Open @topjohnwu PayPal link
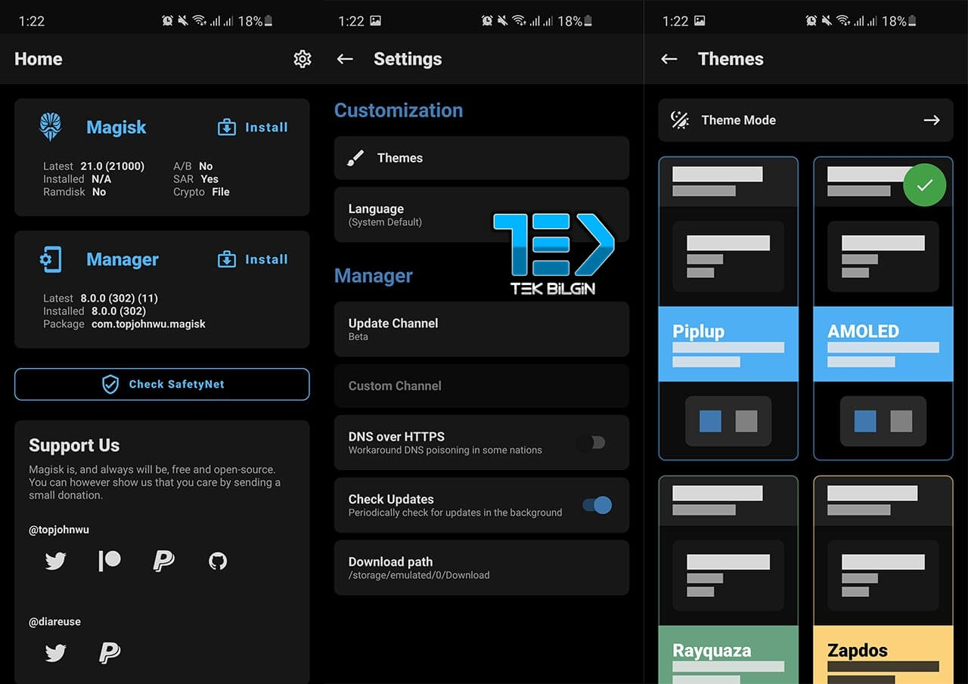 [163, 561]
